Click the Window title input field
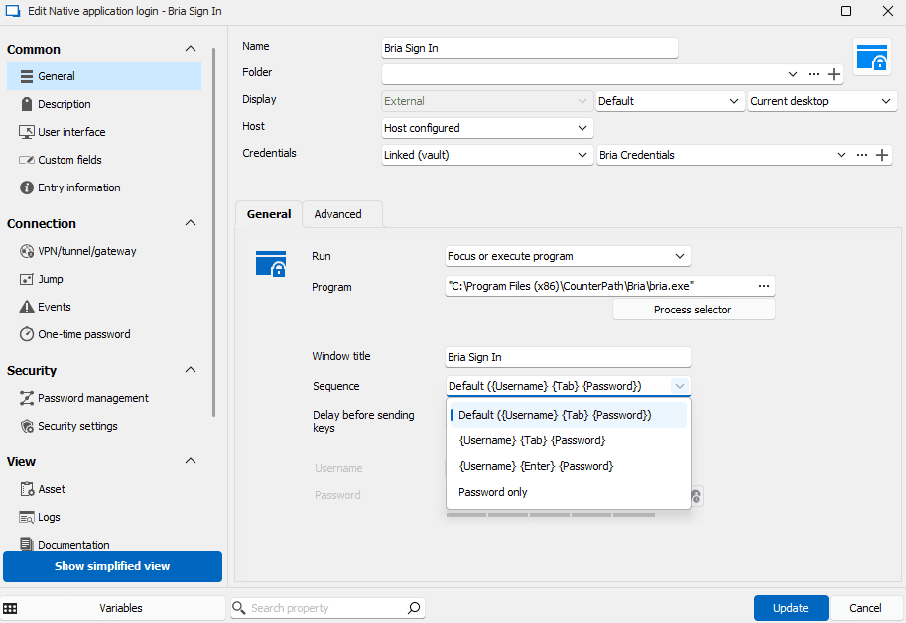The height and width of the screenshot is (623, 906). point(568,357)
